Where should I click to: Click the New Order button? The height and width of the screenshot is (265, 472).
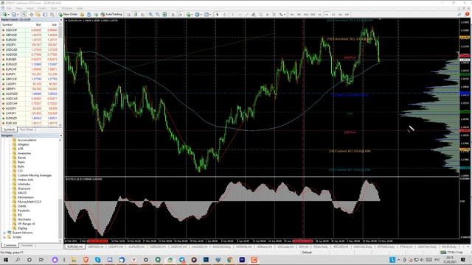(x=69, y=14)
